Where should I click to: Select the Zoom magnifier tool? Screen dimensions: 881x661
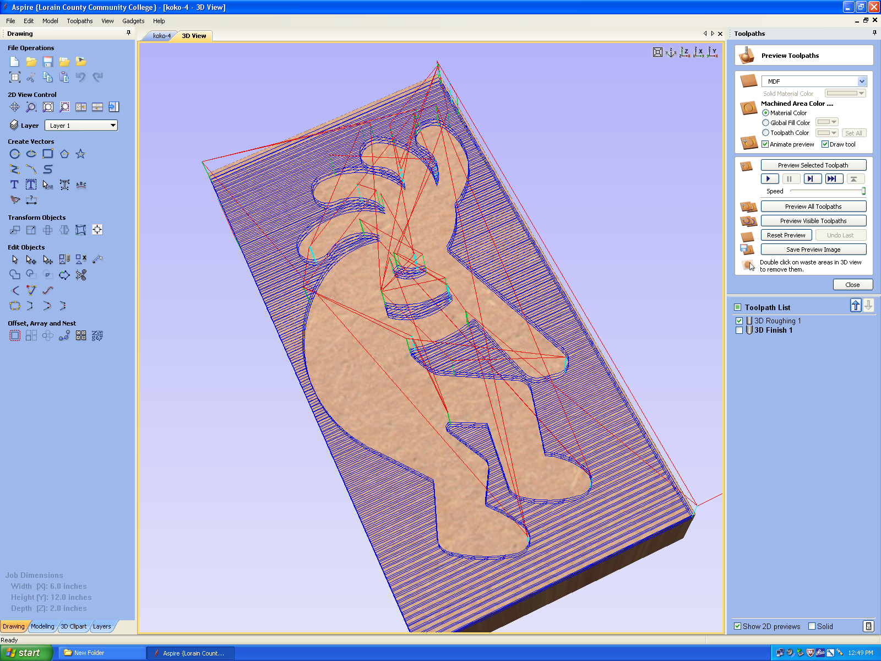click(x=31, y=107)
